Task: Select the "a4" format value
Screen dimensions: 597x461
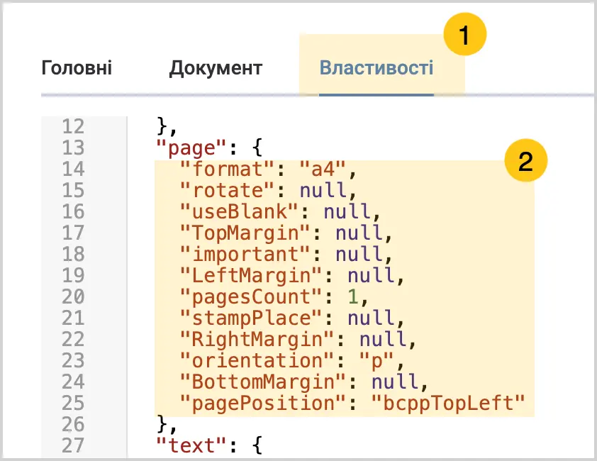Action: 323,169
